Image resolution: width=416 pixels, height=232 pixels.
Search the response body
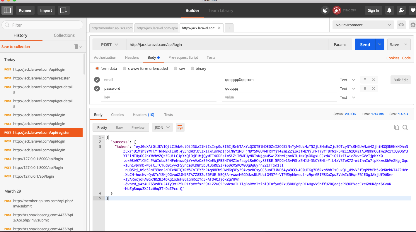(x=405, y=127)
